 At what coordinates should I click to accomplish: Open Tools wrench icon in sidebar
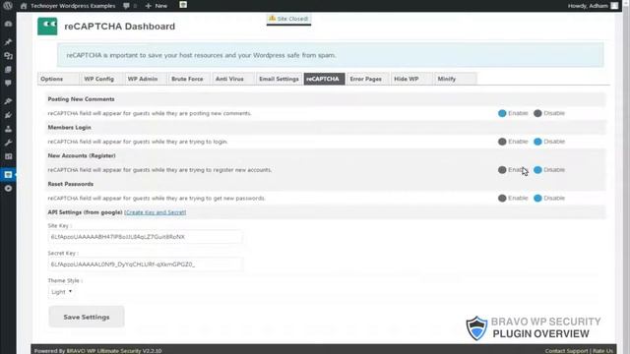[8, 143]
